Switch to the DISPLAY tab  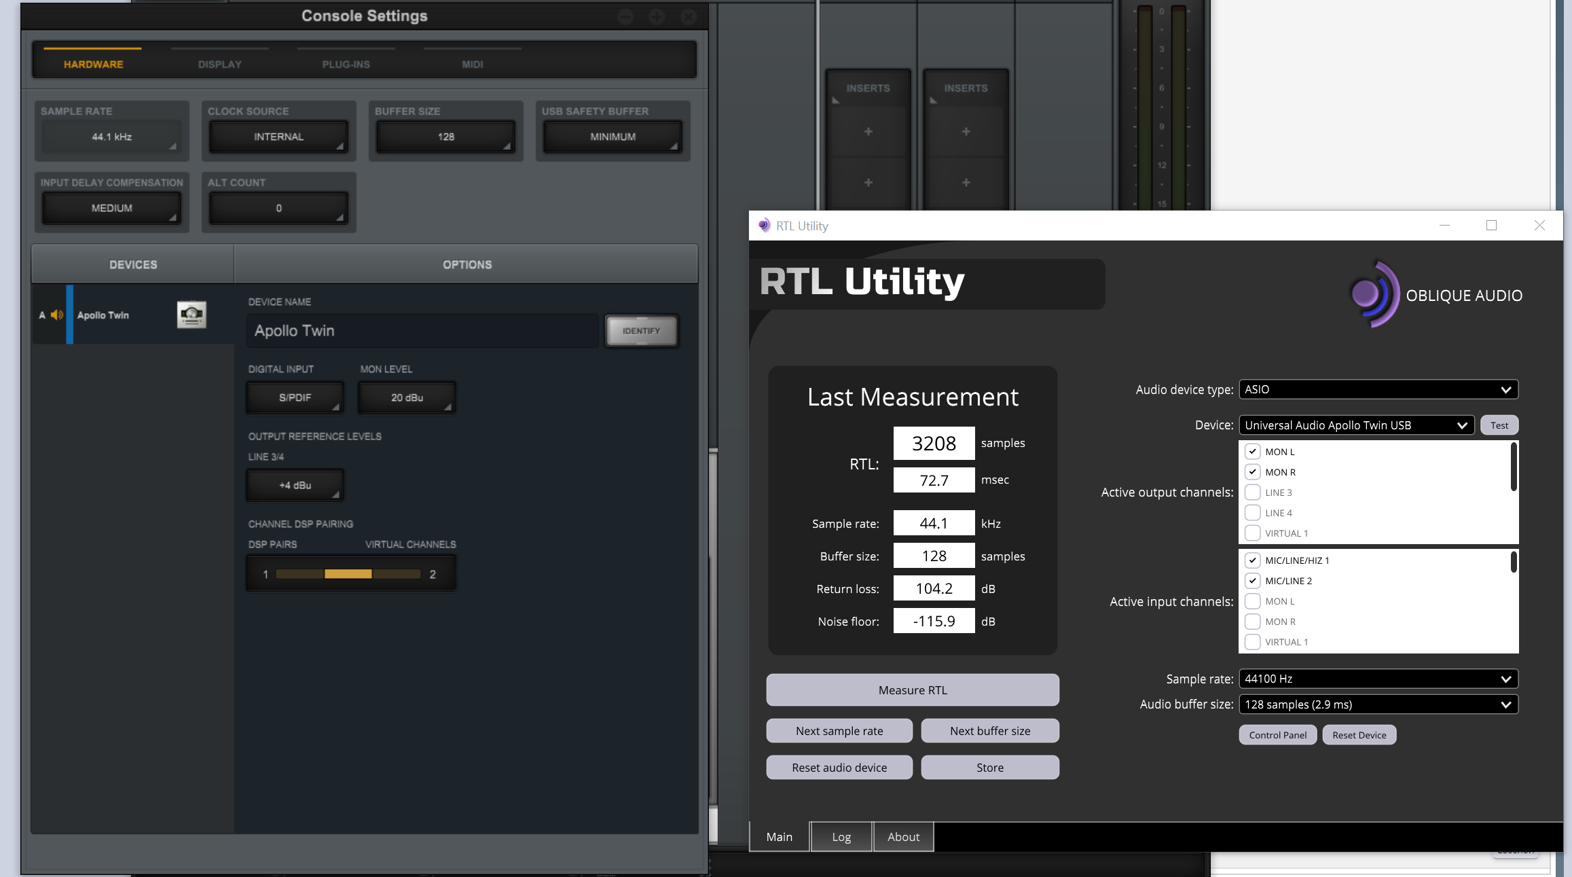(219, 64)
